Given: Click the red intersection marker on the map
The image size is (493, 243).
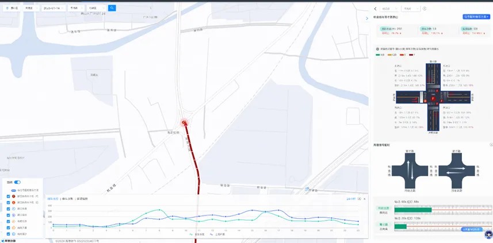Looking at the screenshot, I should point(185,122).
